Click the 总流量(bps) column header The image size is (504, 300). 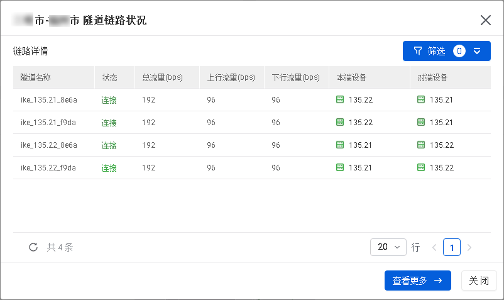pyautogui.click(x=162, y=77)
